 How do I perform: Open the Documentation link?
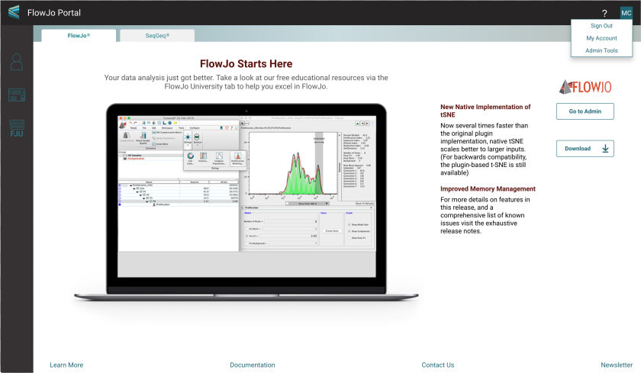click(x=253, y=365)
